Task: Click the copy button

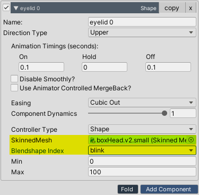Action: (172, 8)
